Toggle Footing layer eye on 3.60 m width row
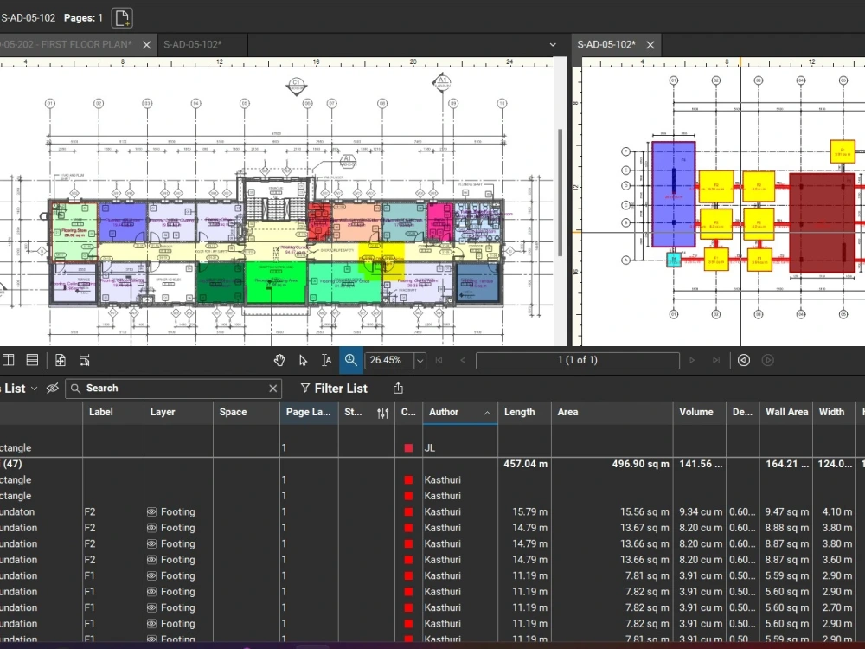Viewport: 865px width, 649px height. 151,560
